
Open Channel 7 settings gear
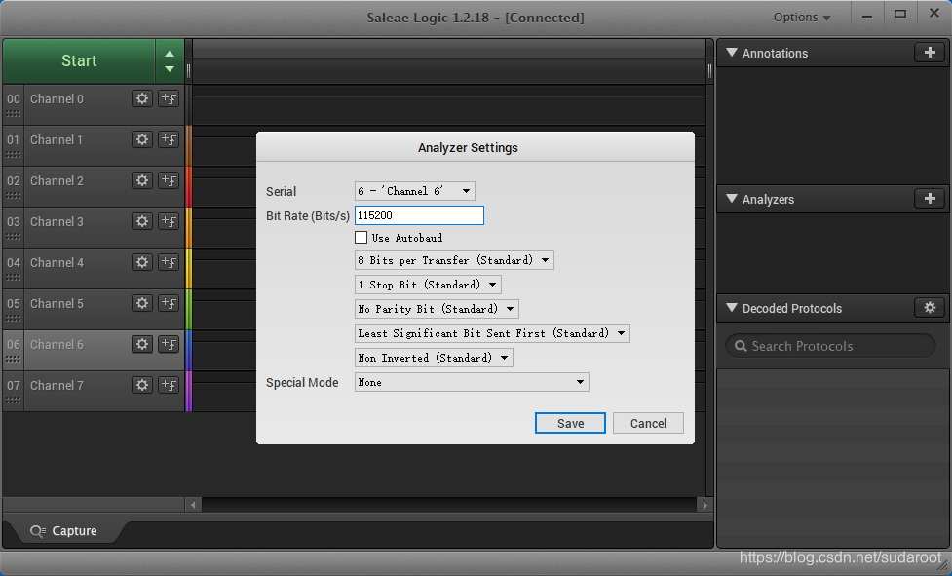pos(142,385)
